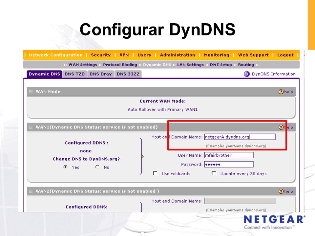Click the WAN1 section grip icon
This screenshot has height=236, width=315.
(31, 127)
